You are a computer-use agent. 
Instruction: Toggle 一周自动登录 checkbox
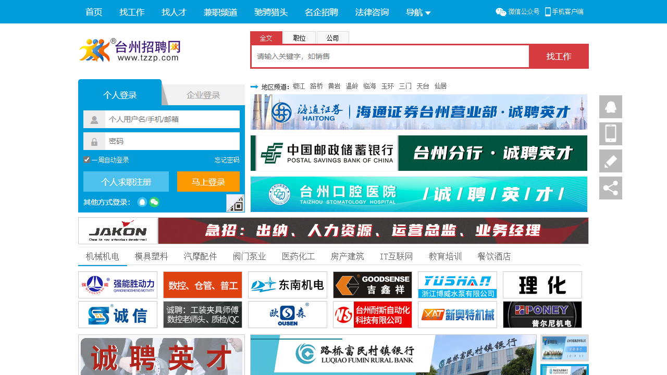pos(87,160)
